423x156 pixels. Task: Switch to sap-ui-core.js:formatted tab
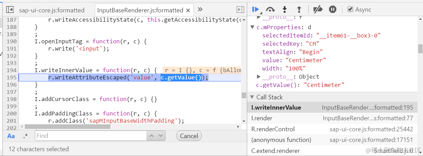(52, 10)
